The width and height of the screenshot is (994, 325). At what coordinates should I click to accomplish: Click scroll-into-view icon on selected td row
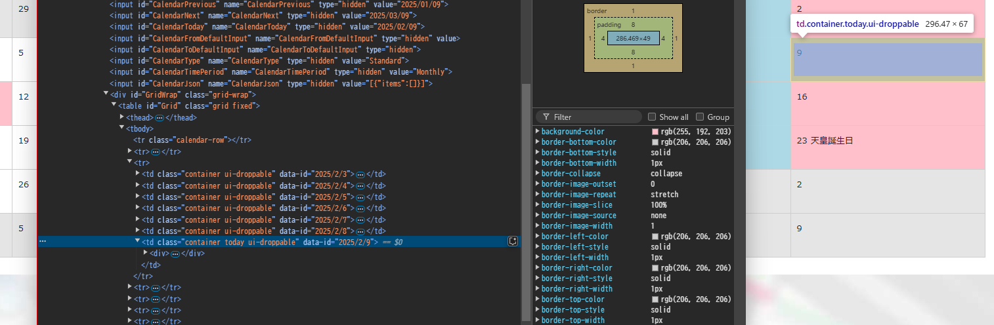[513, 242]
